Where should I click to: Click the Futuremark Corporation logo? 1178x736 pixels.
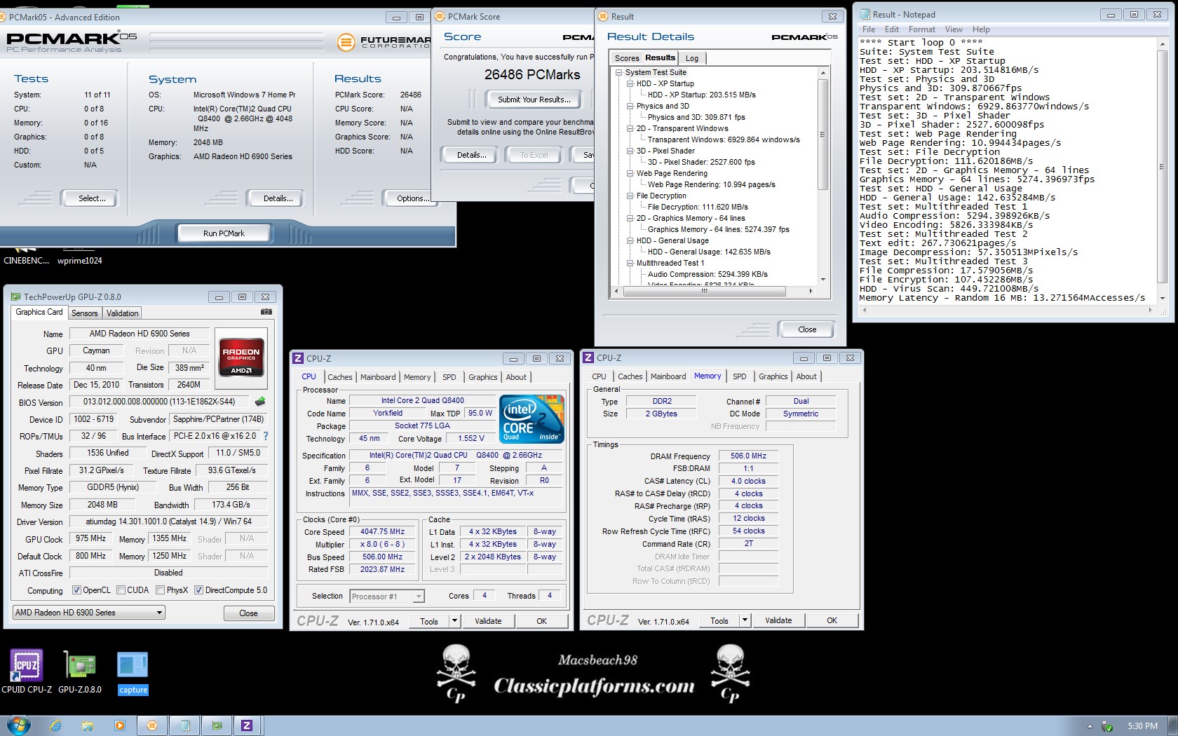click(384, 42)
